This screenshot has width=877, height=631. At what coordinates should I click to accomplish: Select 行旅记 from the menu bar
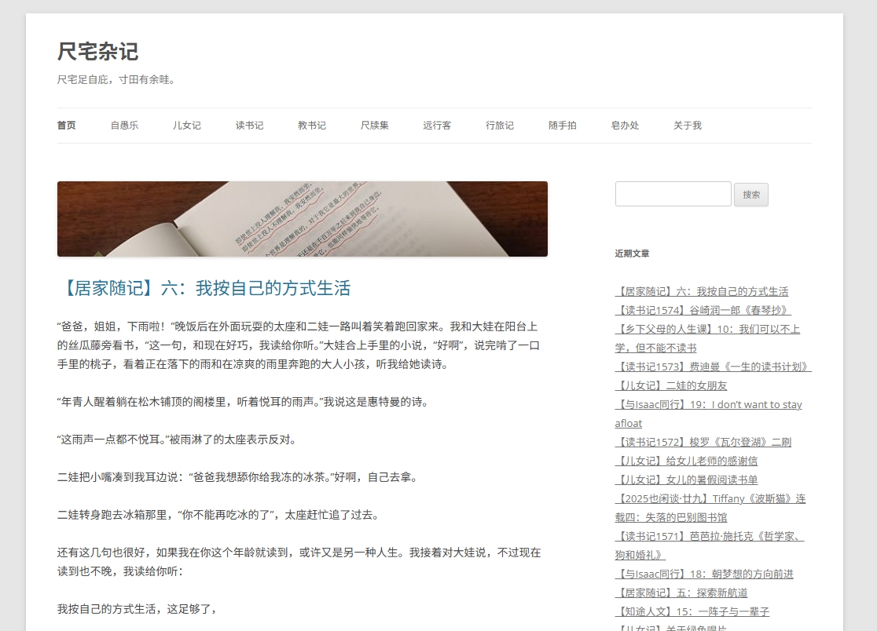[x=499, y=125]
